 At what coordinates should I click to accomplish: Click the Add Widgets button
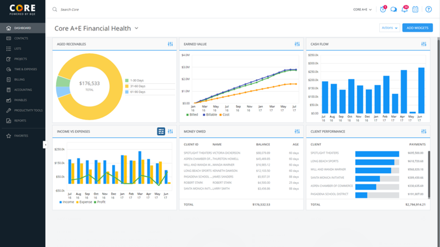point(417,28)
